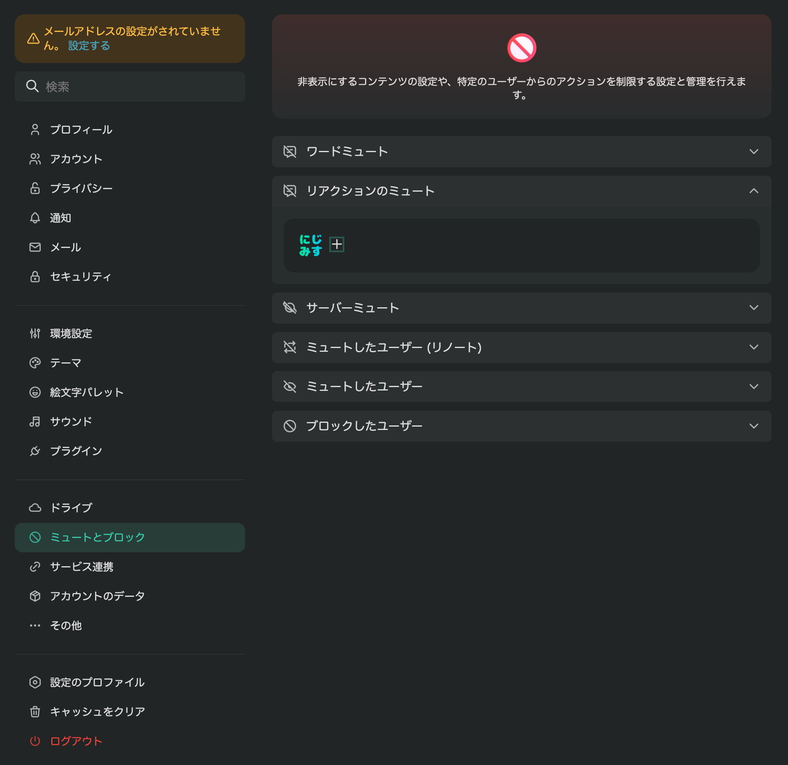Expand ミュートしたユーザー (リノート) section

tap(521, 347)
